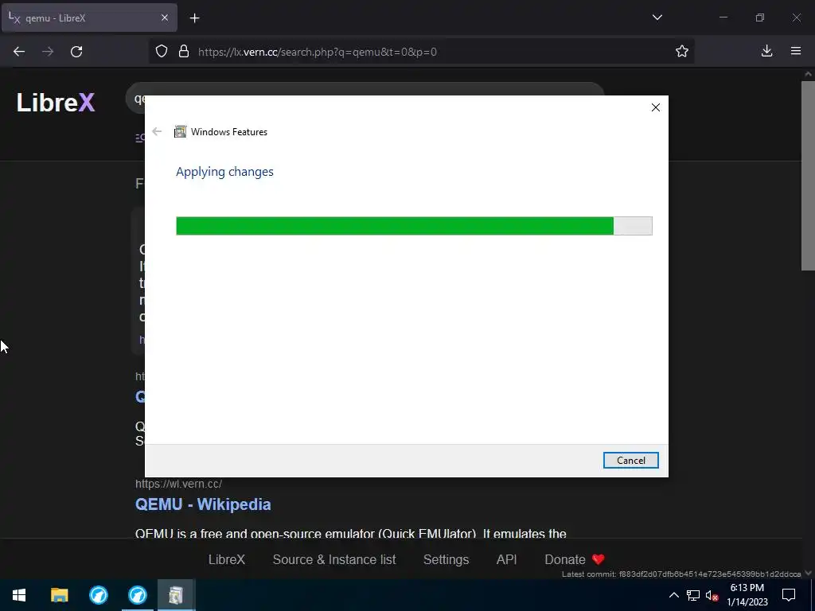815x611 pixels.
Task: Open LibreX footer link
Action: click(227, 559)
